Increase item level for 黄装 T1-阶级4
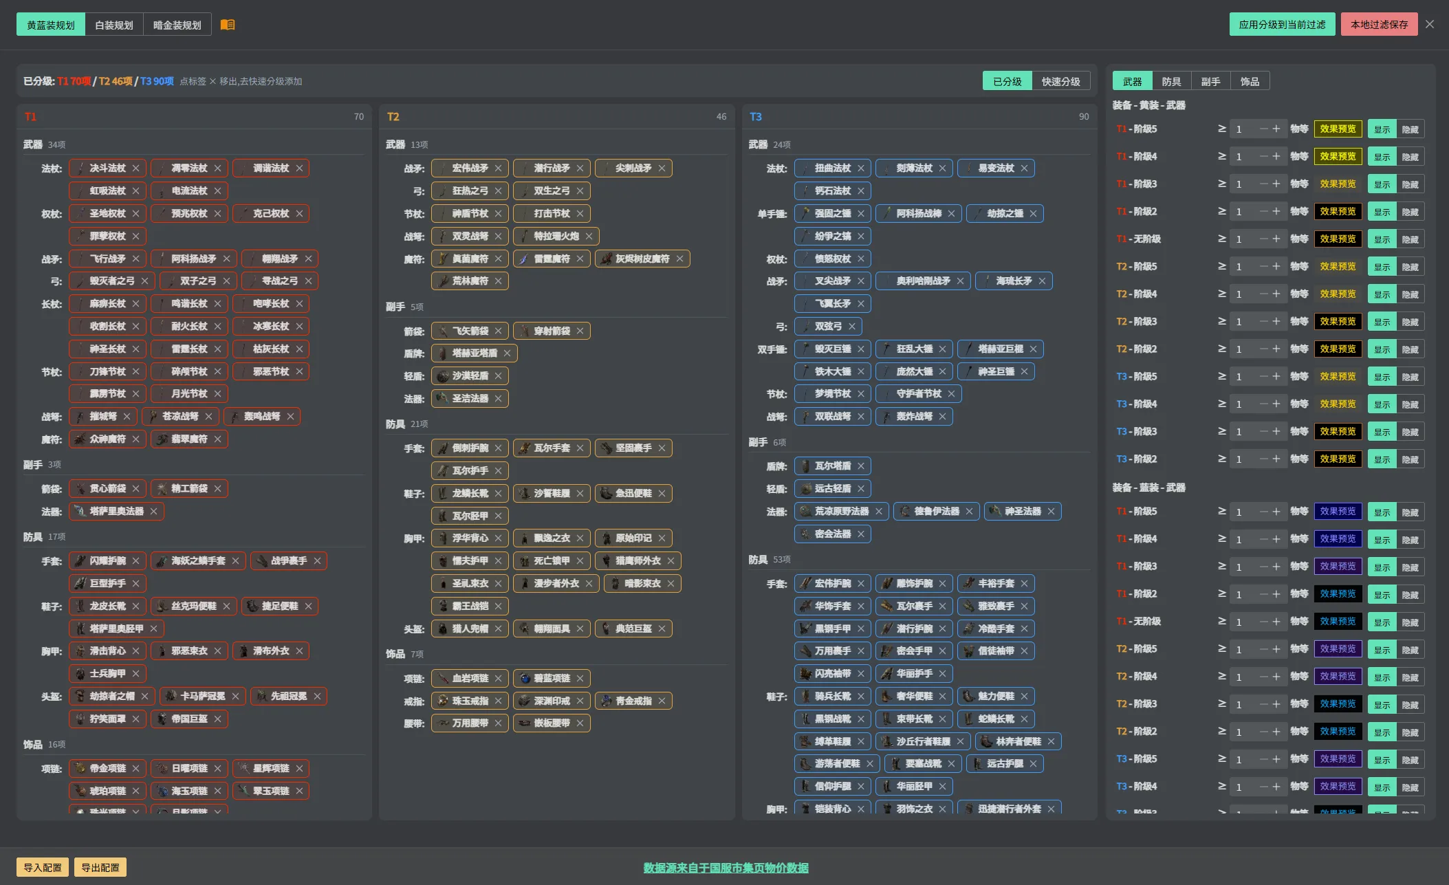The height and width of the screenshot is (885, 1449). click(1276, 156)
